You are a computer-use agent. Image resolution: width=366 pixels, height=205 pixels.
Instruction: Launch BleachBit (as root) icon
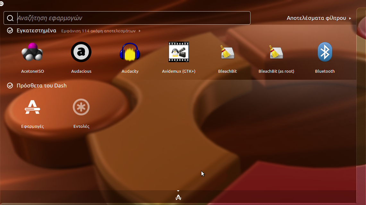pos(276,52)
